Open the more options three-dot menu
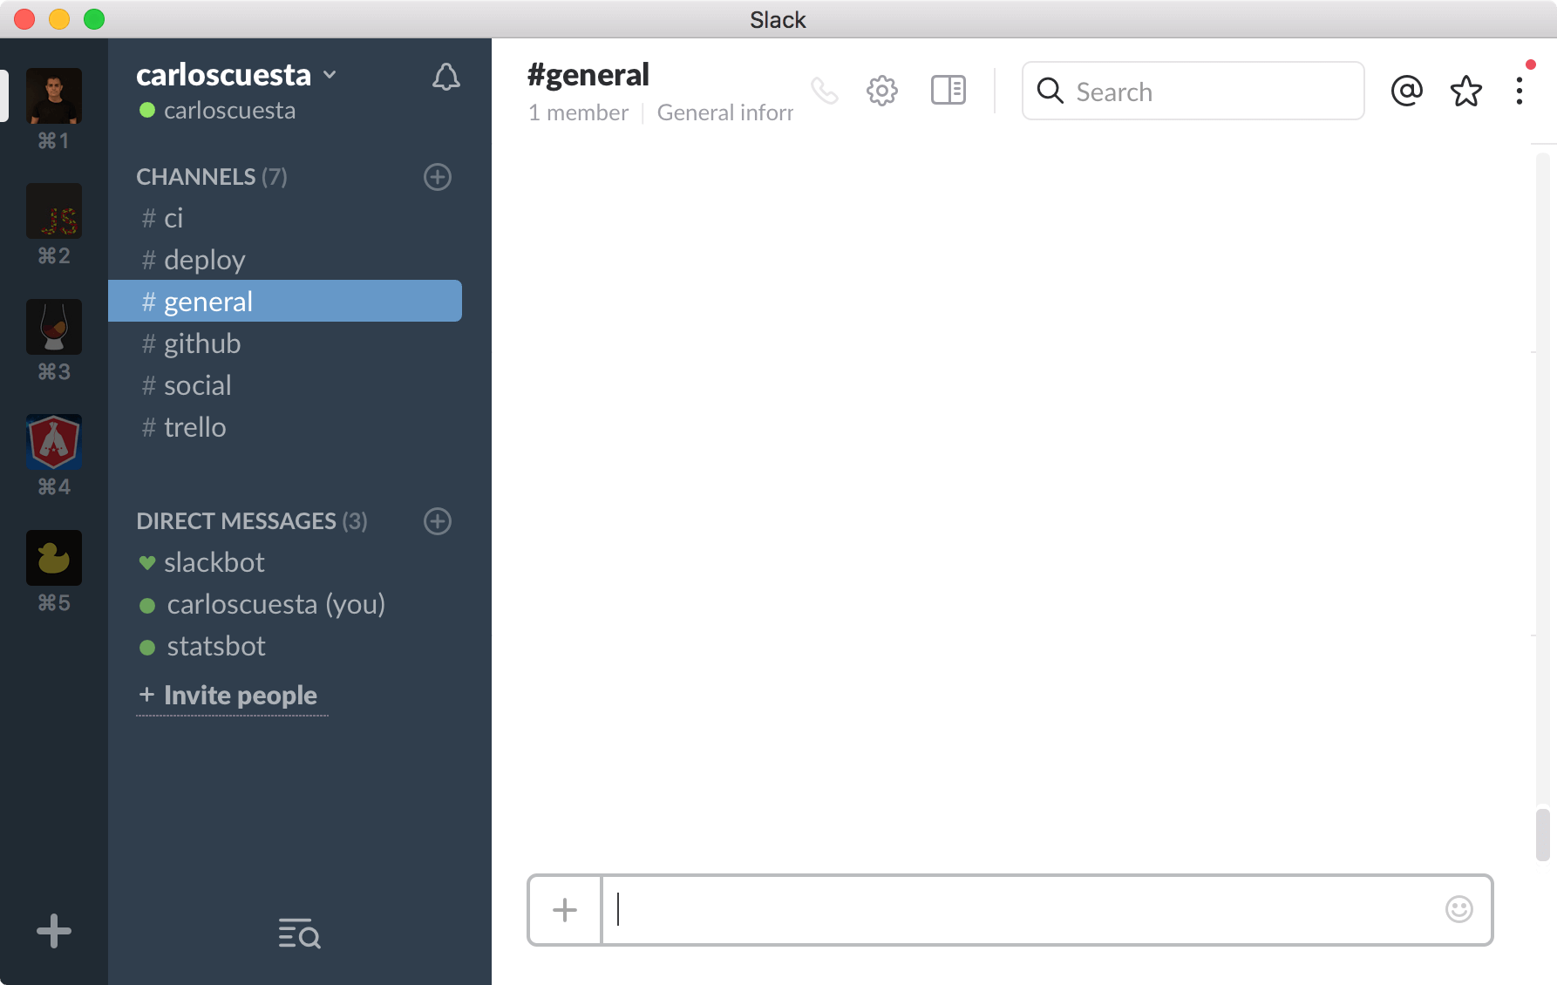This screenshot has width=1557, height=985. point(1520,91)
